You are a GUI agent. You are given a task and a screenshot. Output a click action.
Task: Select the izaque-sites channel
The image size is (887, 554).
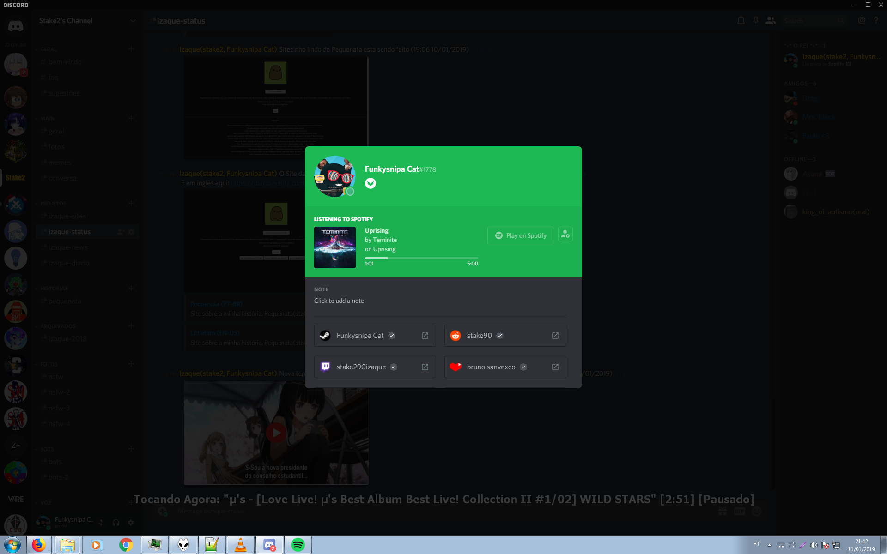pyautogui.click(x=87, y=216)
